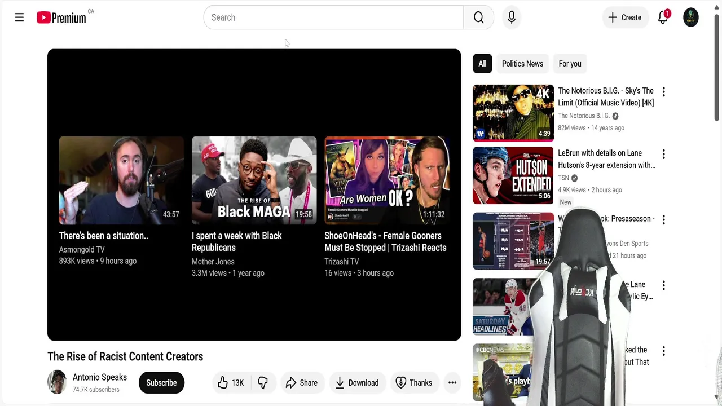The image size is (722, 406).
Task: Click 'Asmongold TV' channel name
Action: click(82, 249)
